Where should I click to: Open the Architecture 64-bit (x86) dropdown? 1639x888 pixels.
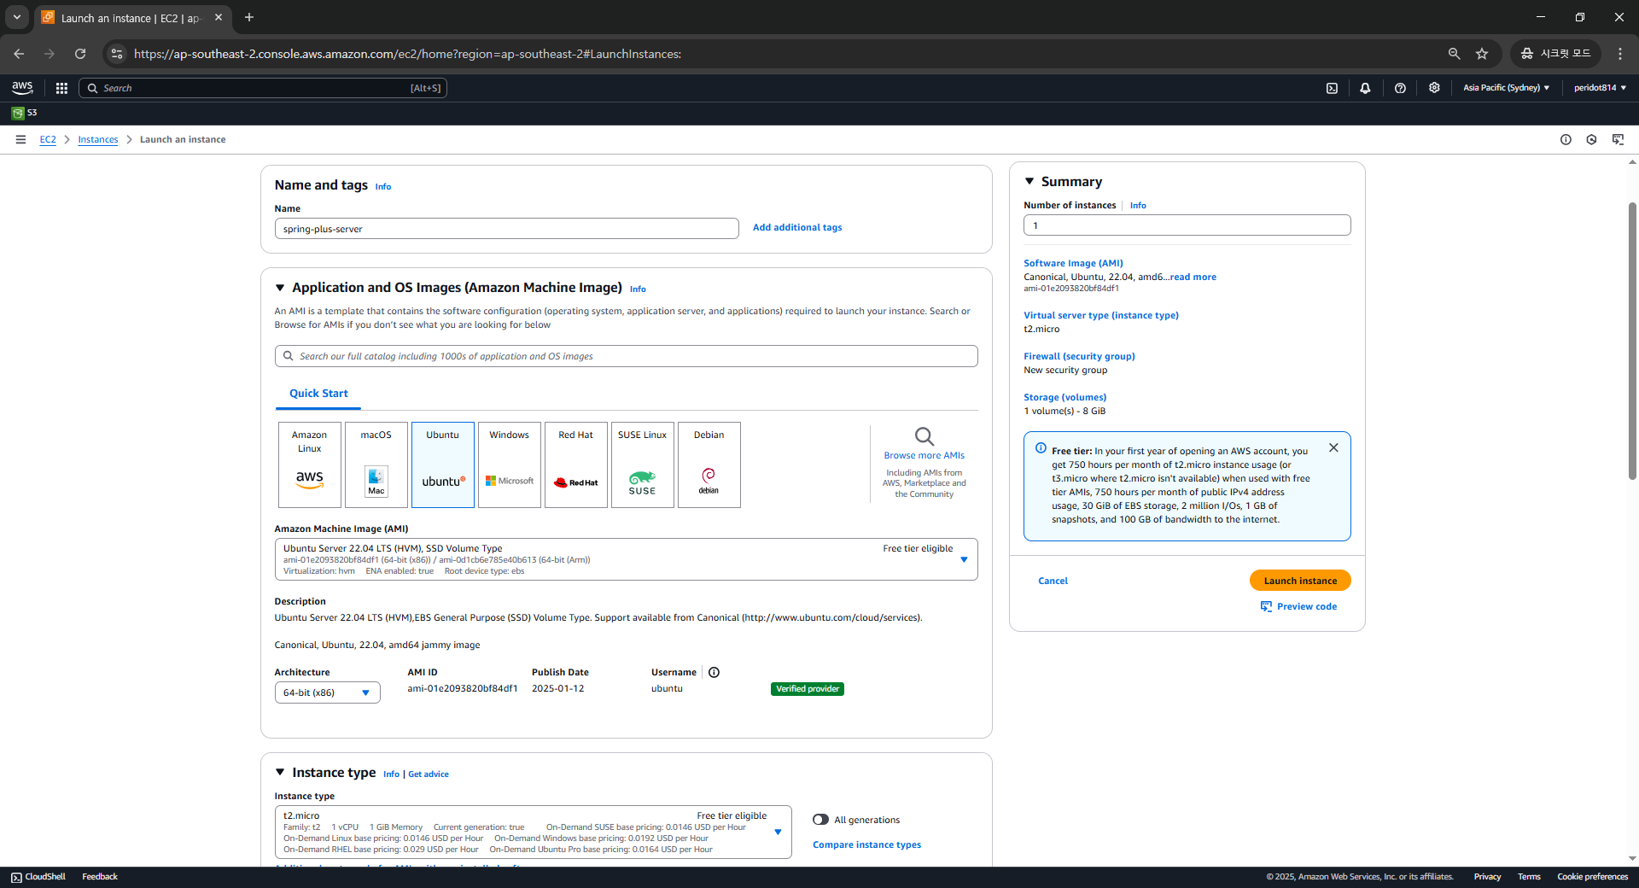(327, 692)
